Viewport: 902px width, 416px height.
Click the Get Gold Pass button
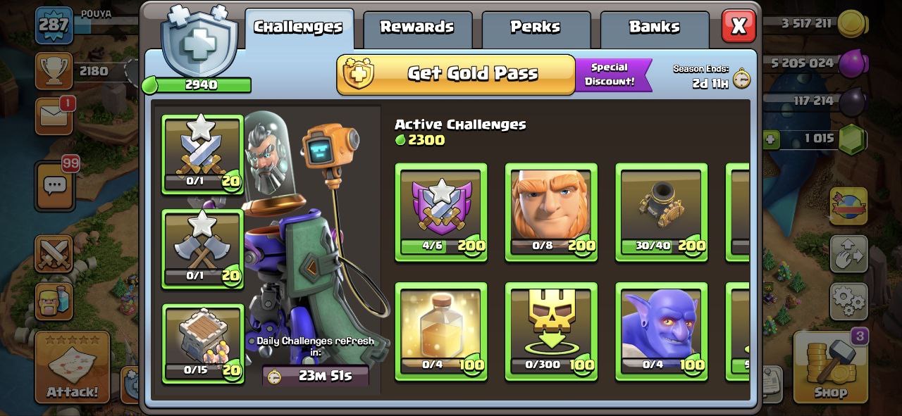[456, 74]
